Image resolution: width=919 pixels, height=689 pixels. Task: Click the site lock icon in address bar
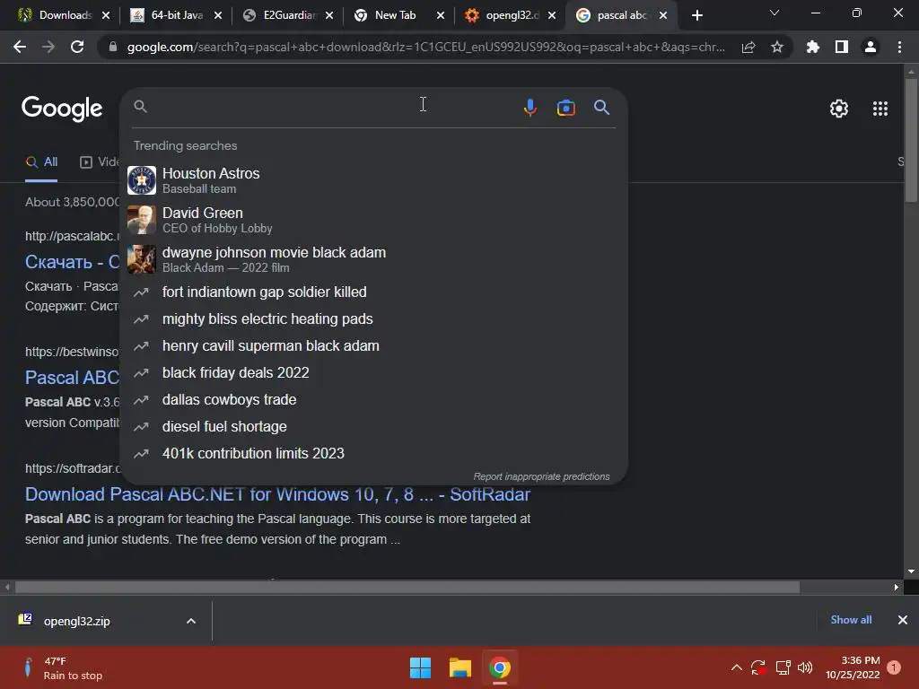pyautogui.click(x=113, y=47)
